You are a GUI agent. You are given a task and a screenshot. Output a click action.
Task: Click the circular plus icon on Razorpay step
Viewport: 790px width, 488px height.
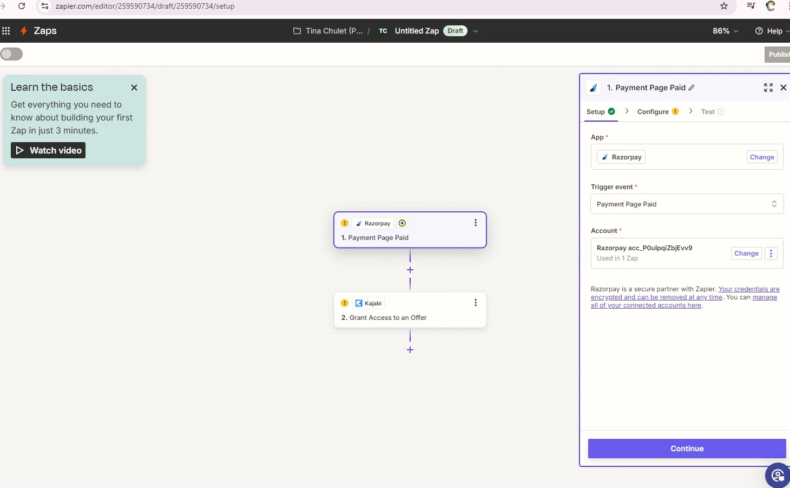(x=402, y=223)
